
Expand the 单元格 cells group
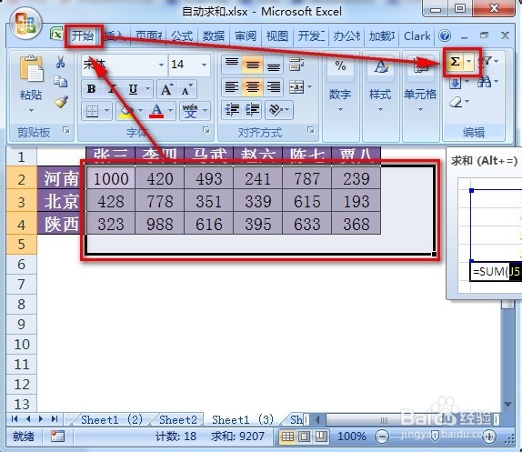tap(420, 96)
